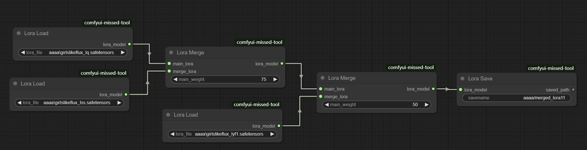Click main_lora label on weight-75 Lora Merge
This screenshot has height=150, width=587.
(x=183, y=64)
